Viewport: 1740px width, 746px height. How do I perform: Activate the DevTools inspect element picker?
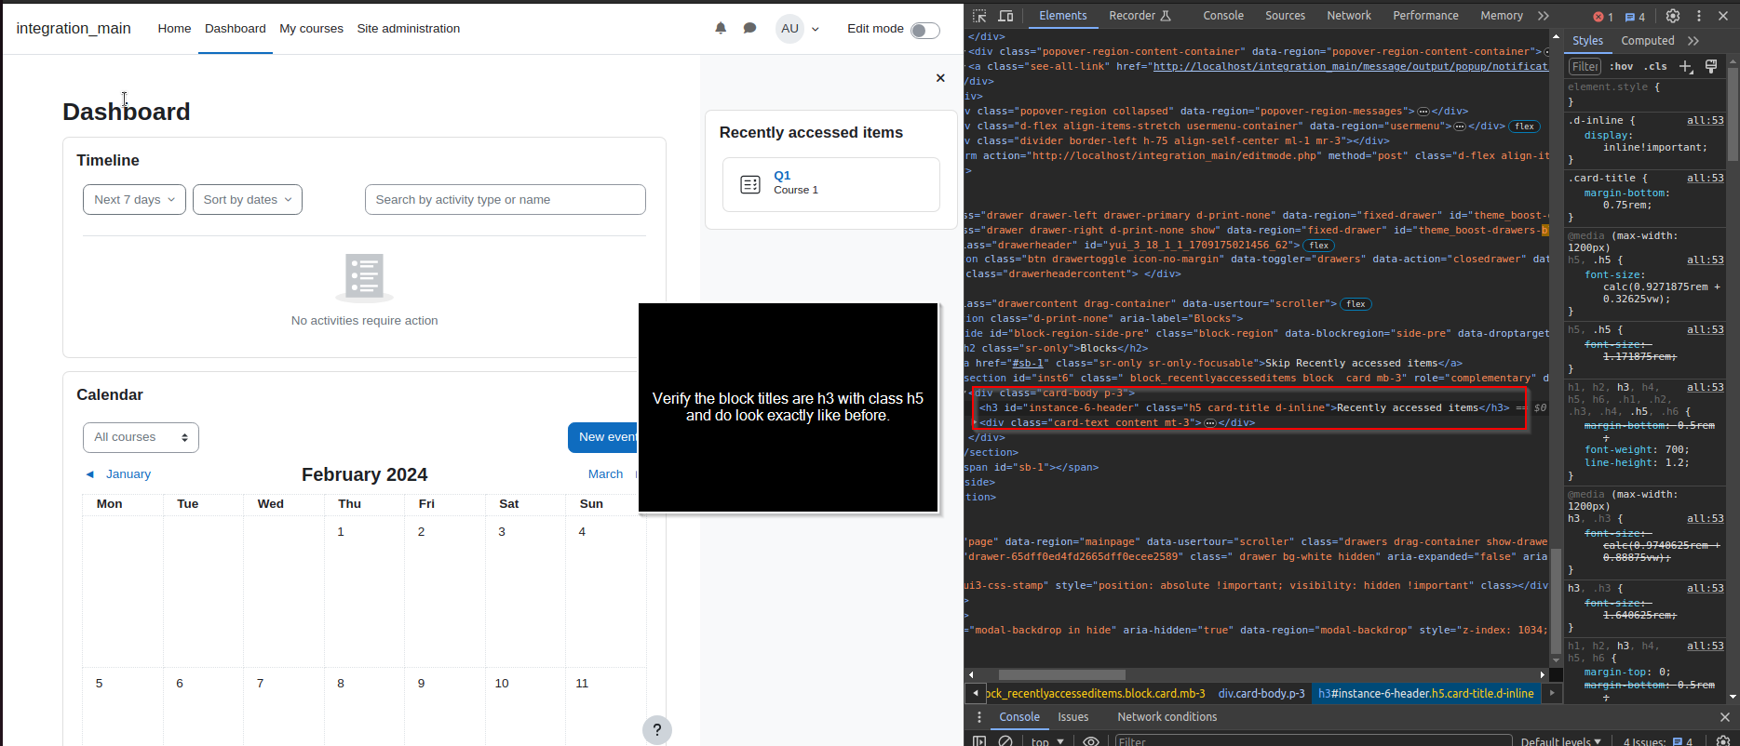click(x=979, y=16)
